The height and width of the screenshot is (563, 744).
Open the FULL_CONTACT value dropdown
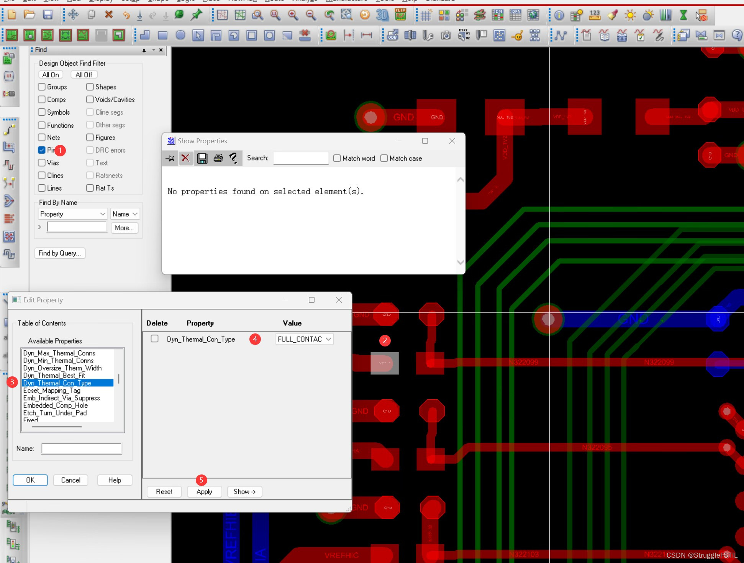click(328, 339)
